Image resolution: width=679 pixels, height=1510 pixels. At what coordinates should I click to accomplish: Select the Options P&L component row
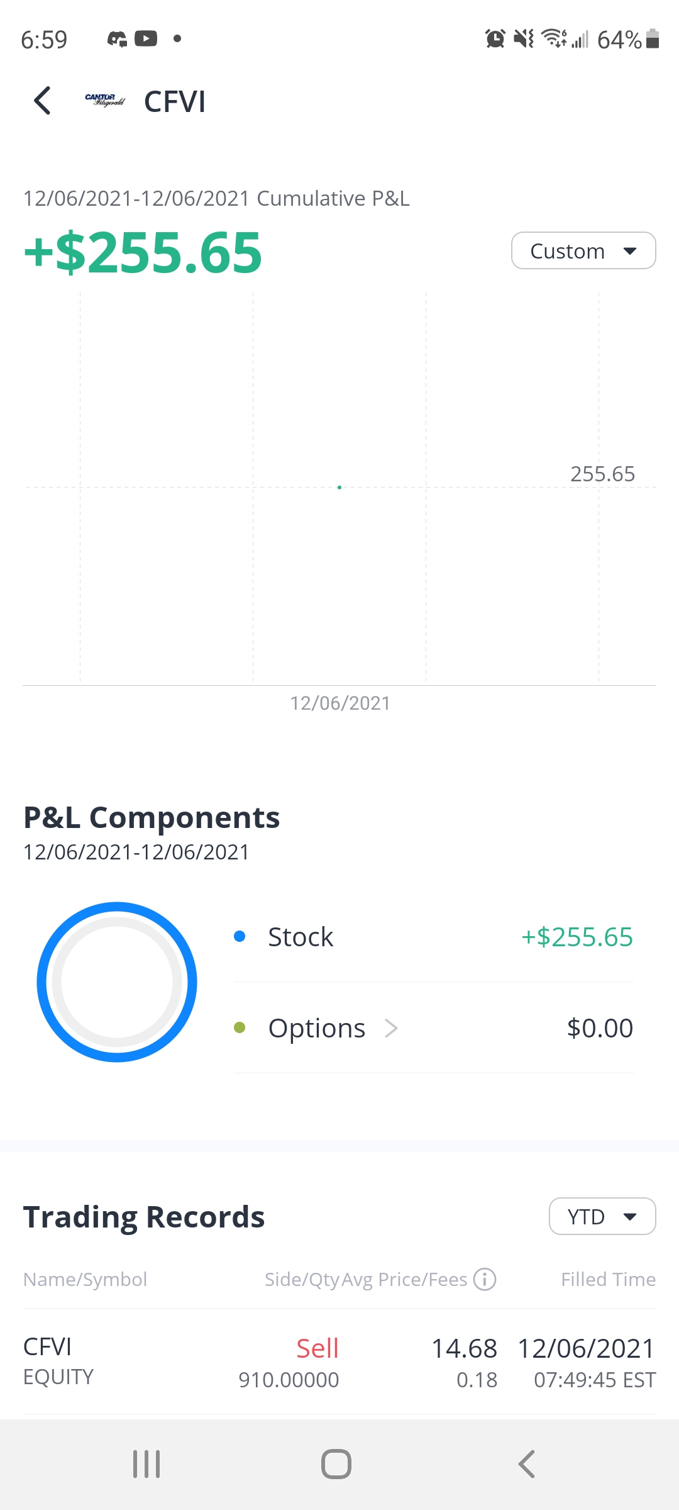[433, 1028]
